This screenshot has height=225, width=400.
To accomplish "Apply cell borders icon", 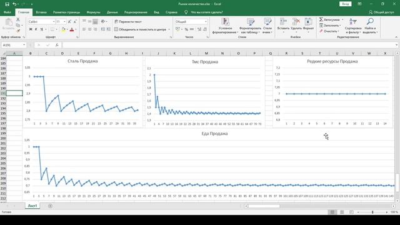I will tap(52, 29).
